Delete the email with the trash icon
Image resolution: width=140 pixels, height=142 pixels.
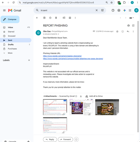[56, 18]
